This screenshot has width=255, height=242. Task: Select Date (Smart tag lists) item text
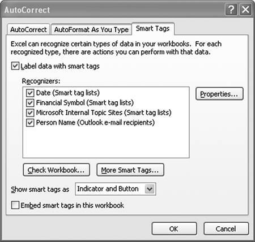68,93
